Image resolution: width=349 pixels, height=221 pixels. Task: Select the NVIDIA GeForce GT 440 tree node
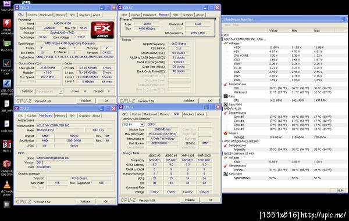pos(238,153)
